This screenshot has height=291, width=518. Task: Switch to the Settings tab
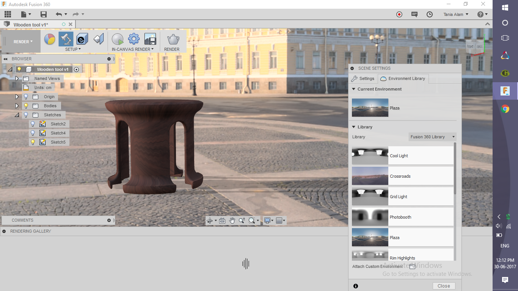(x=363, y=78)
